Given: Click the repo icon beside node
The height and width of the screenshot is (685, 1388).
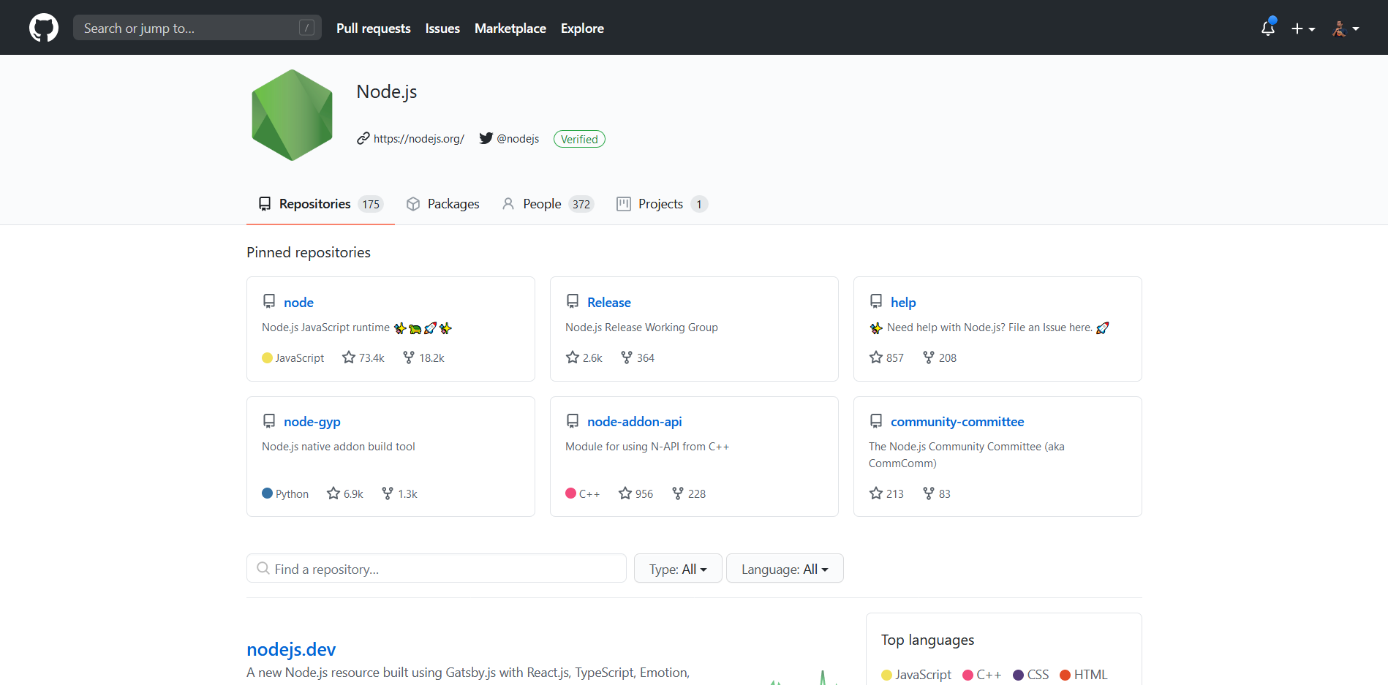Looking at the screenshot, I should [269, 301].
